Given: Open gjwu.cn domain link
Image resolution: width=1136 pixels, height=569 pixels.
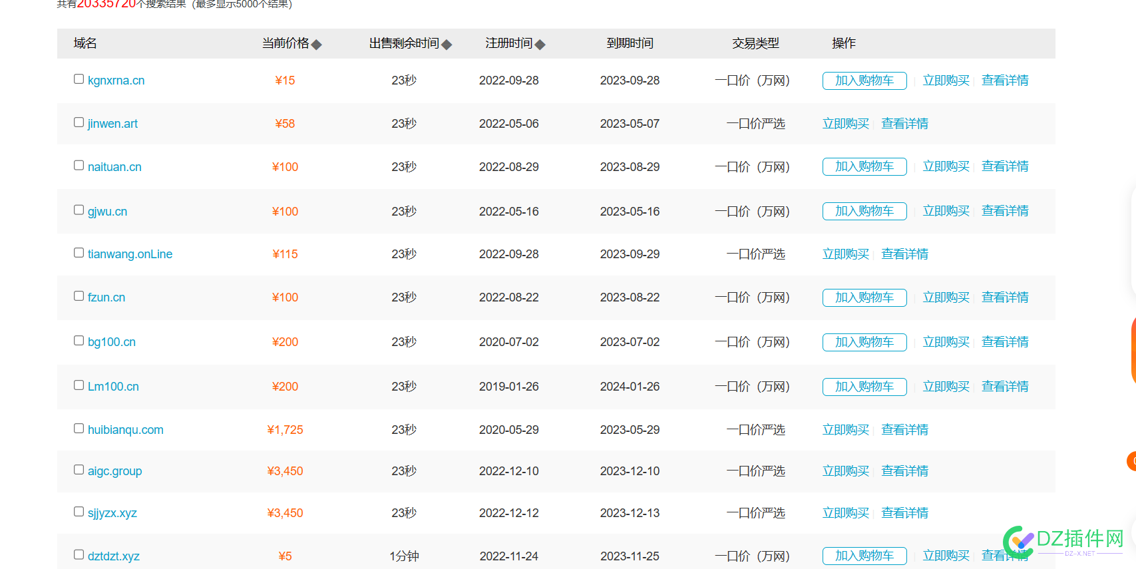Looking at the screenshot, I should pyautogui.click(x=107, y=212).
